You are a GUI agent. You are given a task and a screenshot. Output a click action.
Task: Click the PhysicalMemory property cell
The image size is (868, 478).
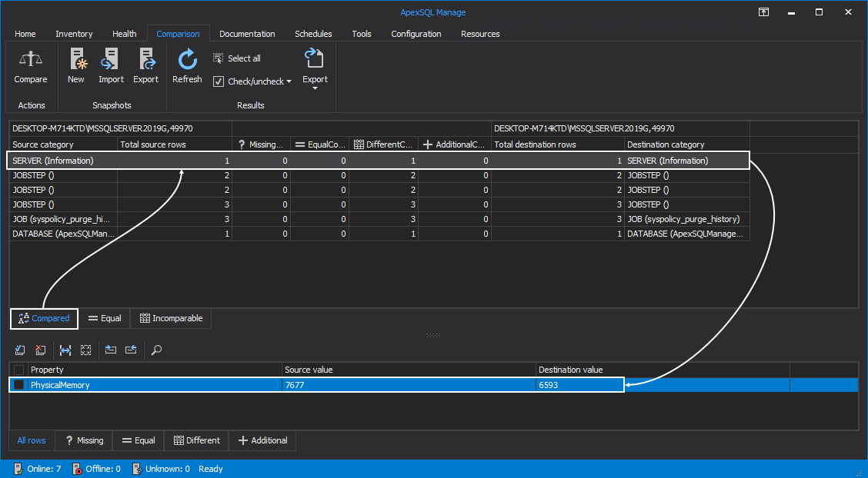click(x=155, y=384)
